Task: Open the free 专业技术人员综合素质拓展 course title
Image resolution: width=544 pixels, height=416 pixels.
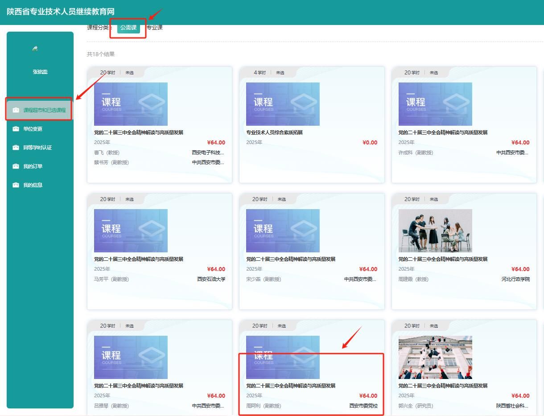Action: [274, 132]
